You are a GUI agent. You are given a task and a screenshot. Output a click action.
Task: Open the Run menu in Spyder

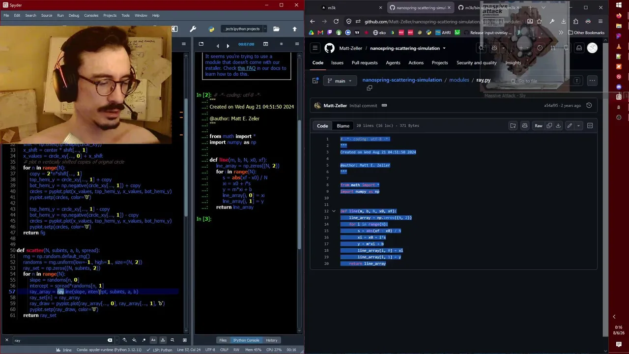[x=60, y=15]
